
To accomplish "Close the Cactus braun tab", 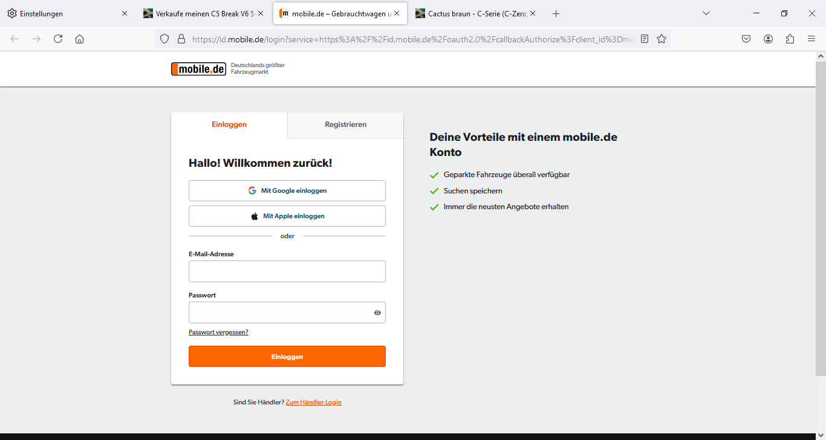I will coord(533,13).
